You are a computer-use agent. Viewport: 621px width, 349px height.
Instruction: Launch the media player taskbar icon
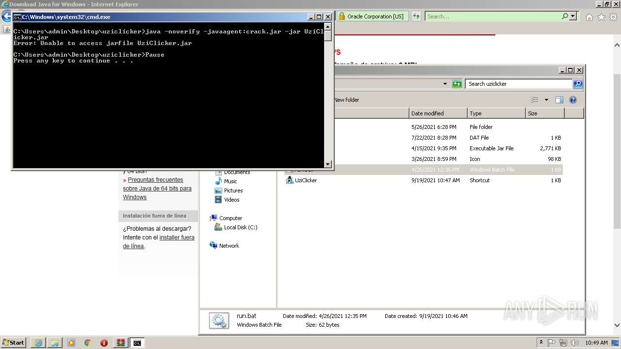point(71,343)
